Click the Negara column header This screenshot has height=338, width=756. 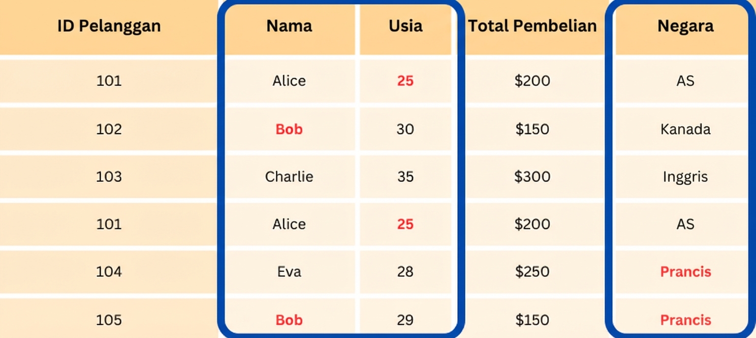(x=685, y=26)
